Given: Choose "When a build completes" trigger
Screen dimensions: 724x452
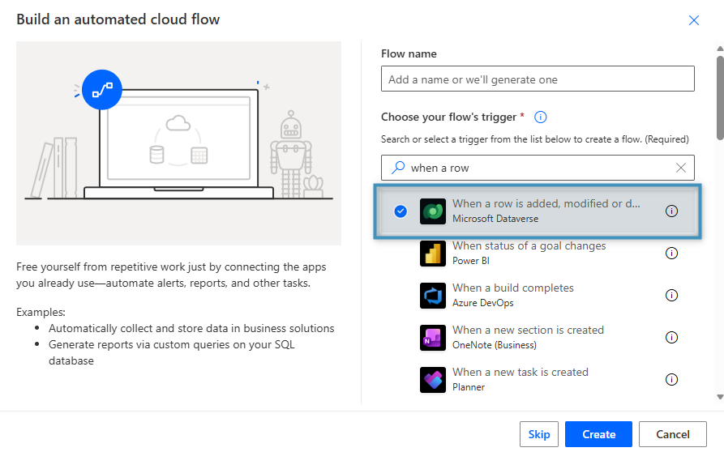Looking at the screenshot, I should tap(512, 288).
